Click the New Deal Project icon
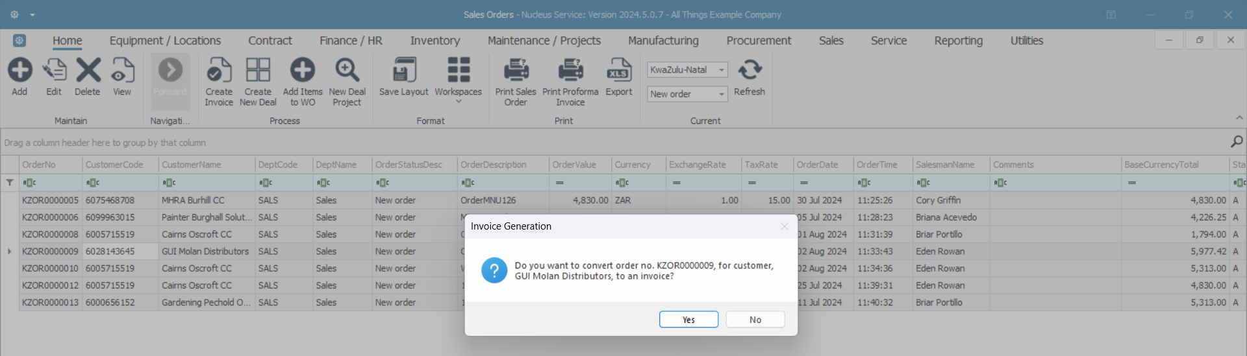The width and height of the screenshot is (1247, 356). [347, 71]
